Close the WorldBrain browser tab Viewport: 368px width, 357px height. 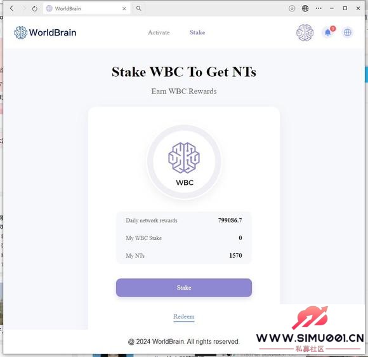click(124, 9)
